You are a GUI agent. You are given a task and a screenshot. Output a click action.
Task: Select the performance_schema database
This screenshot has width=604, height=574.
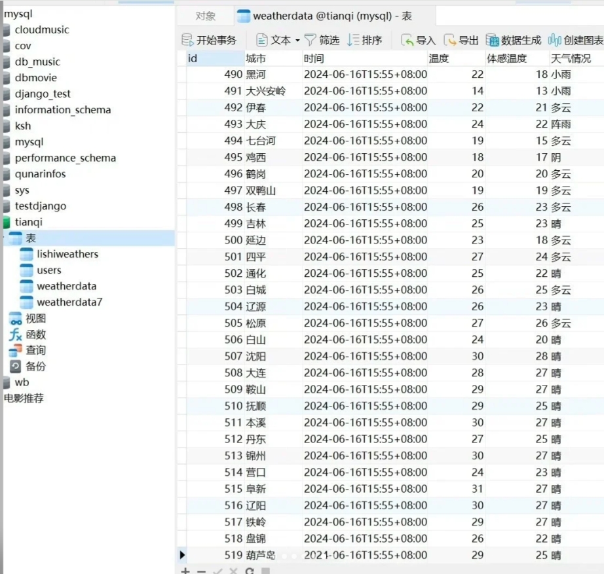tap(65, 158)
